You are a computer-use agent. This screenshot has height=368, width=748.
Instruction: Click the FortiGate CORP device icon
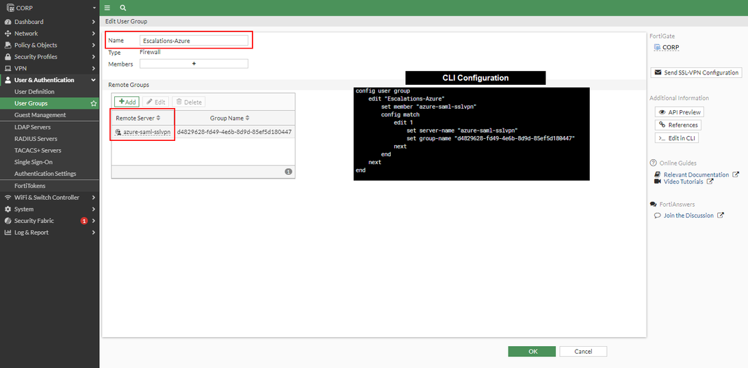tap(658, 47)
